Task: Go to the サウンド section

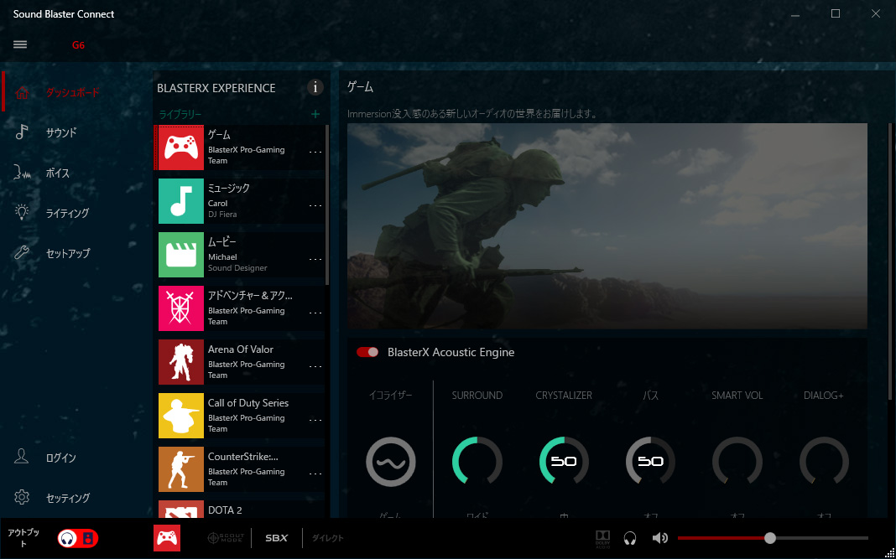Action: (x=61, y=132)
